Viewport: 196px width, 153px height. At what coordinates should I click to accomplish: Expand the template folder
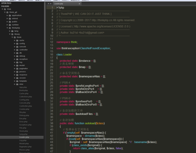click(15, 81)
